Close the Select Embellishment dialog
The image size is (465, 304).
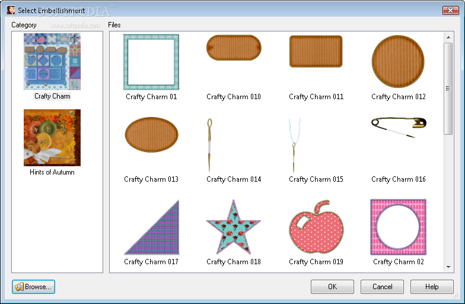click(x=451, y=11)
